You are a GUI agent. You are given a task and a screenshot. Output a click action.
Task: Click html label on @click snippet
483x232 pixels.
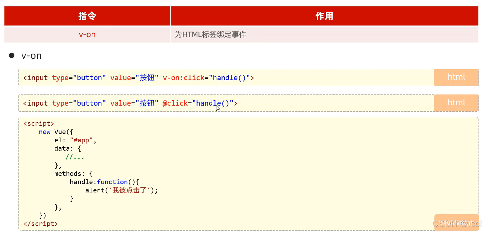(456, 103)
